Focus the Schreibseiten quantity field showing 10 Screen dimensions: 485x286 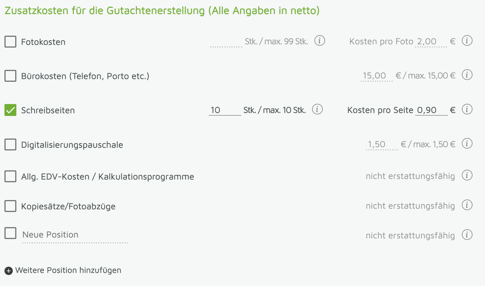[x=224, y=110]
